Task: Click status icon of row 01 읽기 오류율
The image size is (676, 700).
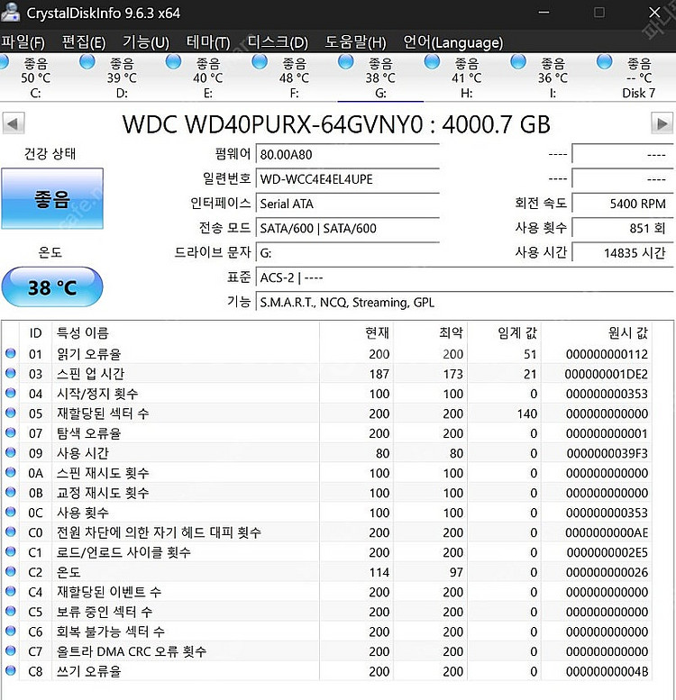Action: tap(11, 353)
